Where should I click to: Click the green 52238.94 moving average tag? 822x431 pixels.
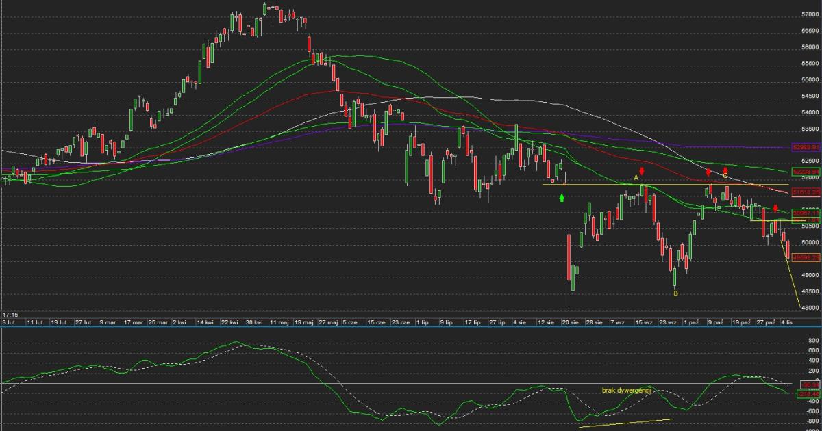tap(806, 171)
